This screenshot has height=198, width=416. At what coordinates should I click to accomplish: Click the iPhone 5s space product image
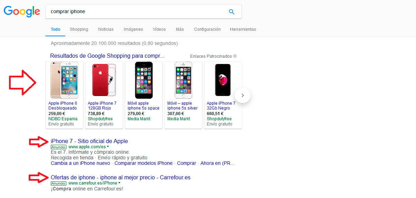[x=144, y=81]
